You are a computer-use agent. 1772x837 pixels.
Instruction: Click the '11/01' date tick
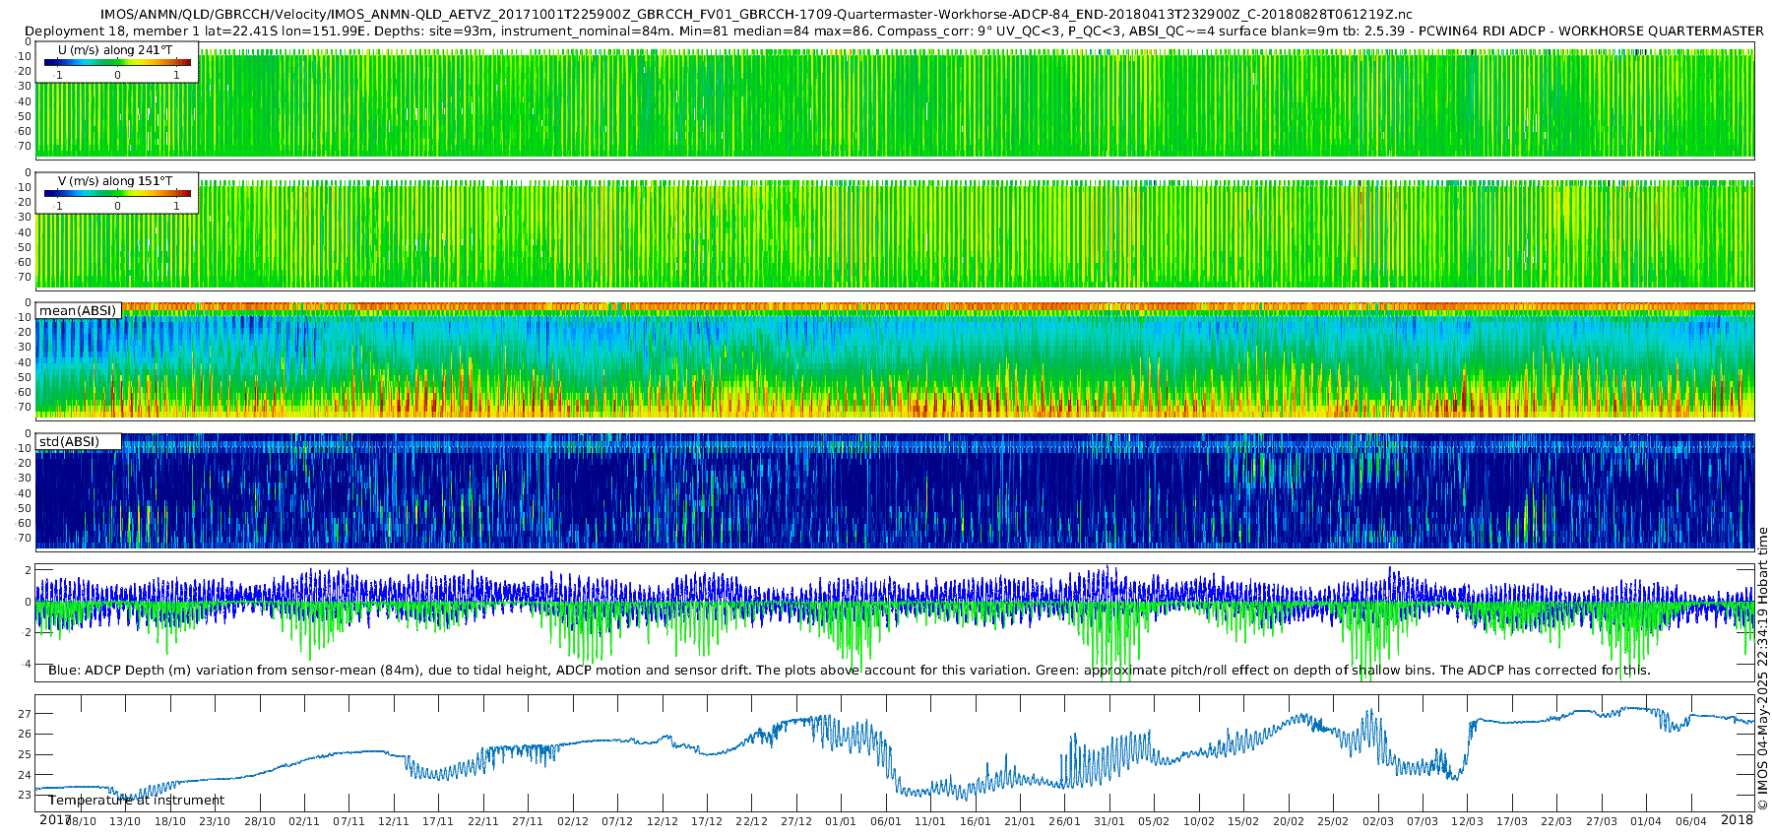coord(930,822)
